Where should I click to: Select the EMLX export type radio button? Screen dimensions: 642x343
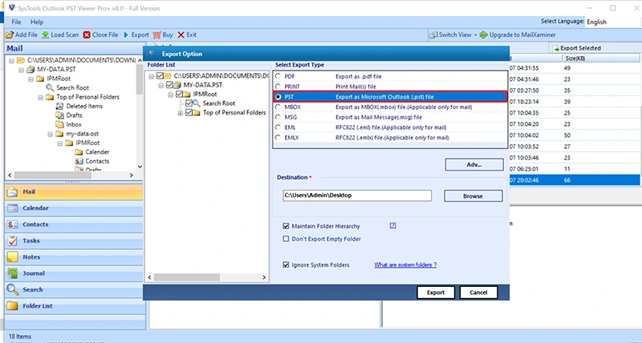[x=278, y=137]
